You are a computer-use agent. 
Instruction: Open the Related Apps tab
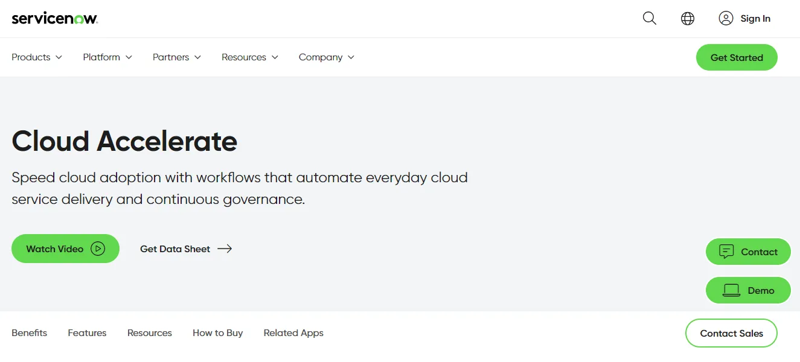coord(293,333)
